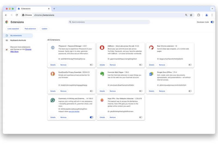Click the Update button

44,29
